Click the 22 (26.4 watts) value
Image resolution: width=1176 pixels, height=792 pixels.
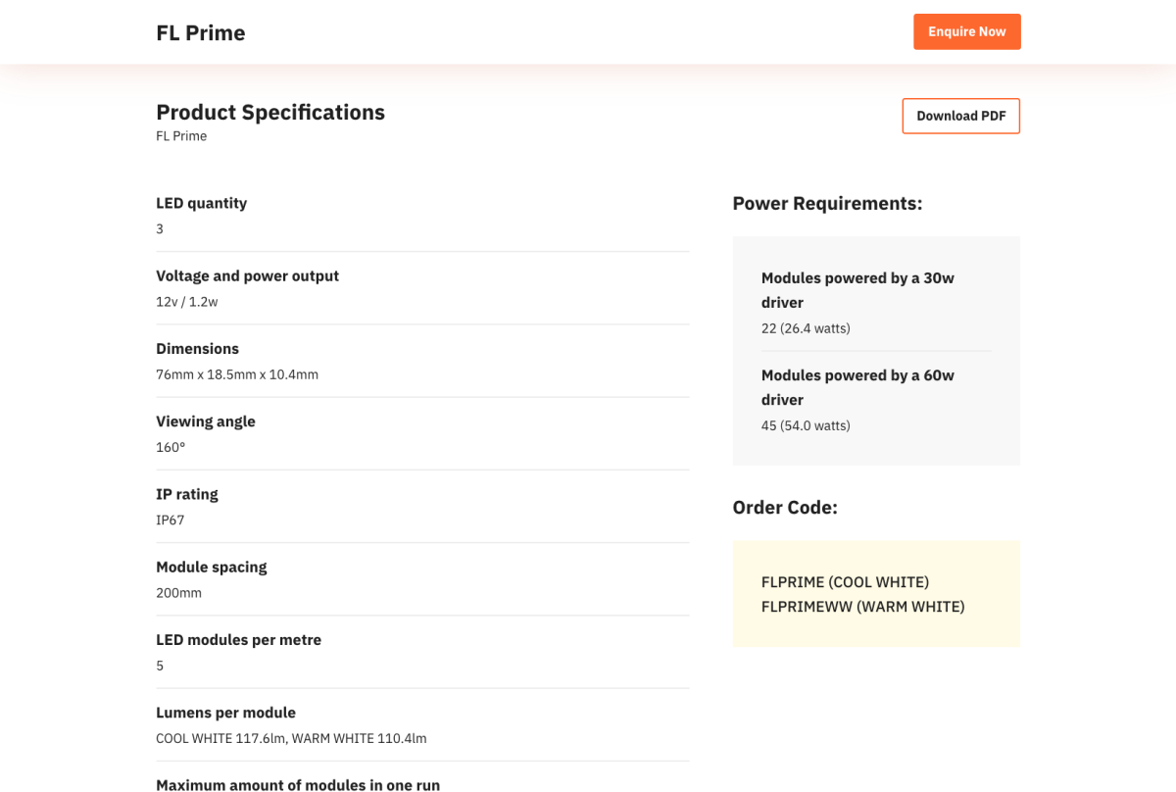click(x=806, y=328)
